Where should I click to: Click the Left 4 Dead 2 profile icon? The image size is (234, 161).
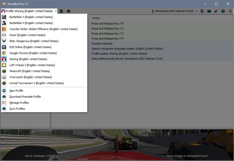4,65
